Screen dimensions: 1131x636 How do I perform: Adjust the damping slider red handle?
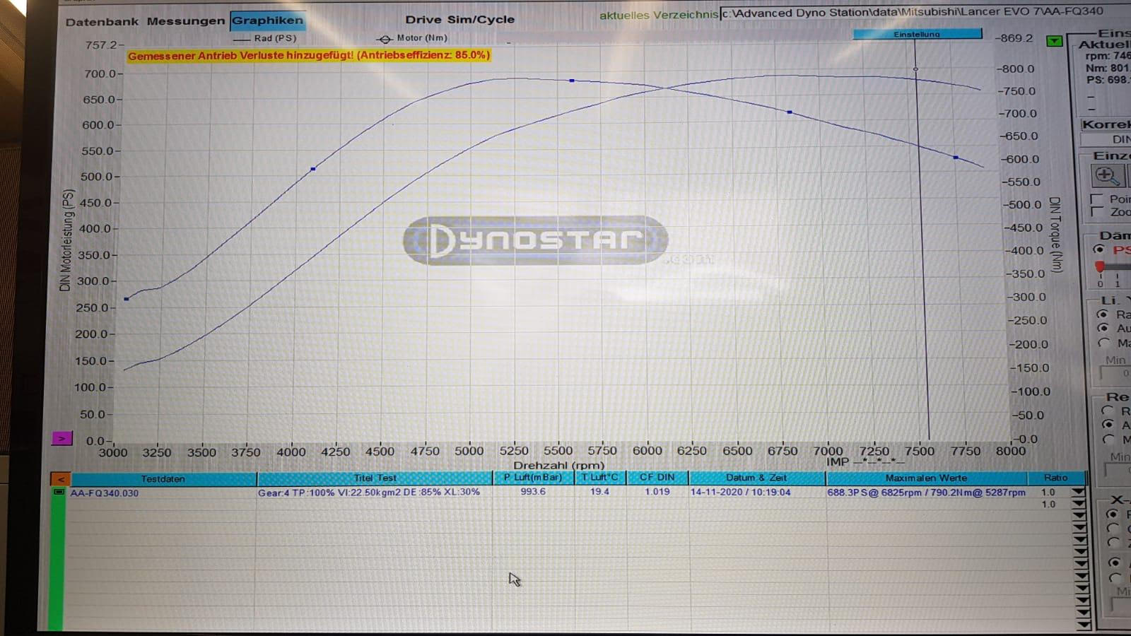pyautogui.click(x=1100, y=266)
